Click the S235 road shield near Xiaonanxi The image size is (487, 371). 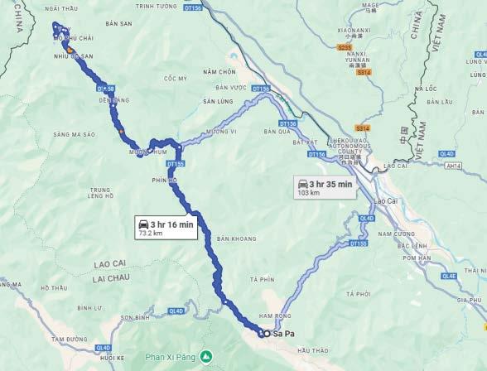pos(345,48)
